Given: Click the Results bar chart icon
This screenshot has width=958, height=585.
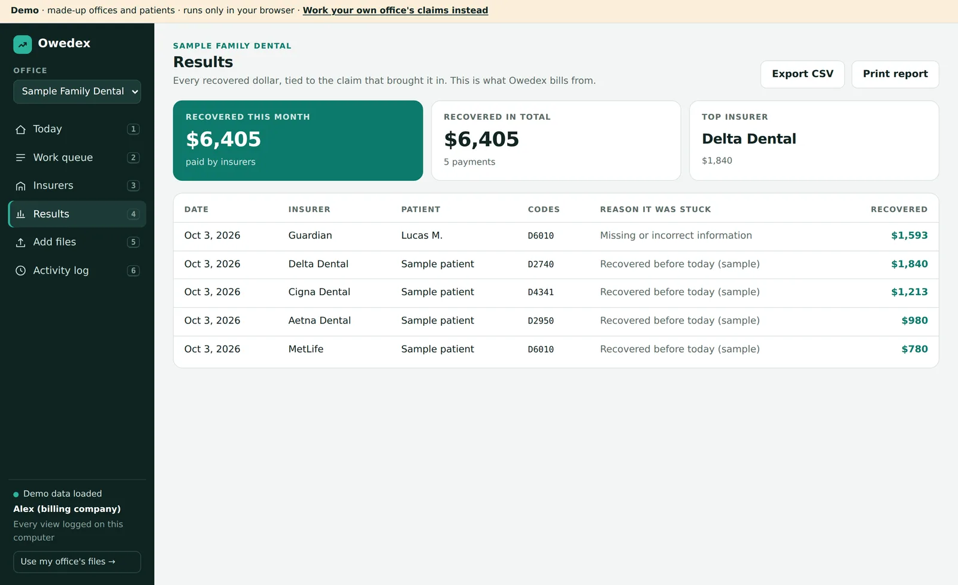Looking at the screenshot, I should (x=20, y=214).
